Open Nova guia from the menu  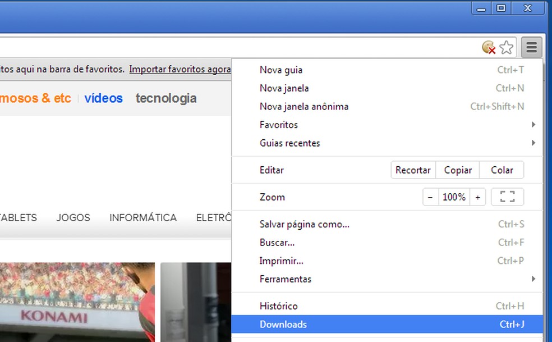(280, 70)
